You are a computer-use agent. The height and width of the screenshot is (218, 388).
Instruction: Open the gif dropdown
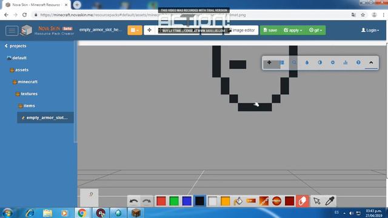point(315,30)
